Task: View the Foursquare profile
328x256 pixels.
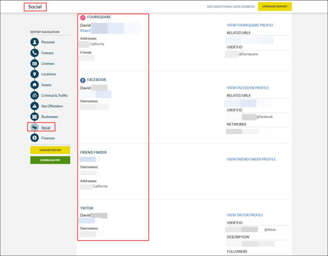Action: point(250,25)
